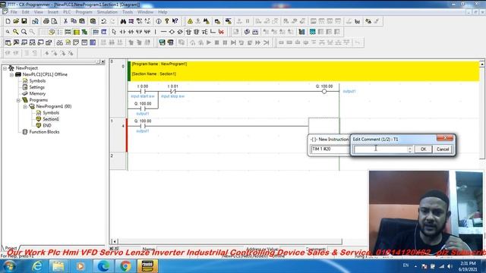The height and width of the screenshot is (273, 486).
Task: Open Google Chrome from taskbar
Action: [x=125, y=266]
